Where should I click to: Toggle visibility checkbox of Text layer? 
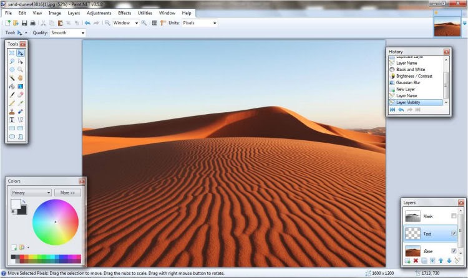[x=454, y=234]
